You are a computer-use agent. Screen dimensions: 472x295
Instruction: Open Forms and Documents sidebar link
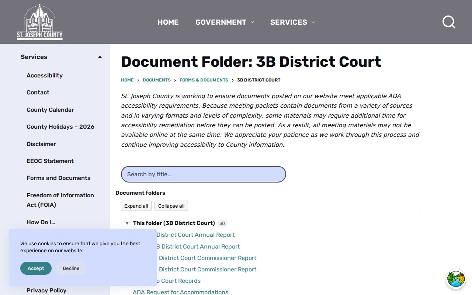click(58, 178)
